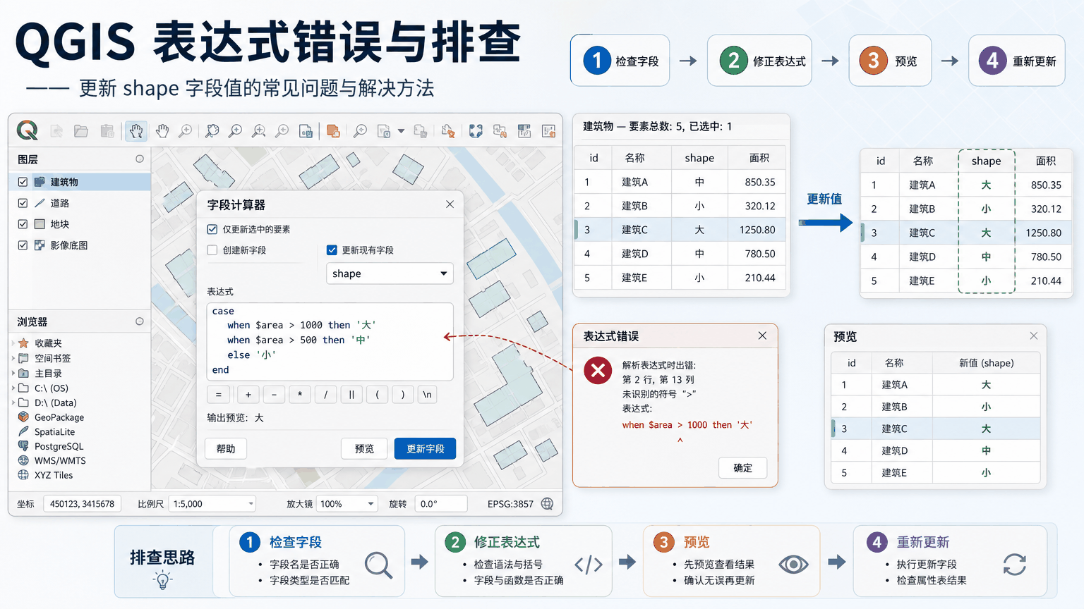Image resolution: width=1084 pixels, height=609 pixels.
Task: Click the 建筑物 layer polygon icon
Action: coord(40,182)
